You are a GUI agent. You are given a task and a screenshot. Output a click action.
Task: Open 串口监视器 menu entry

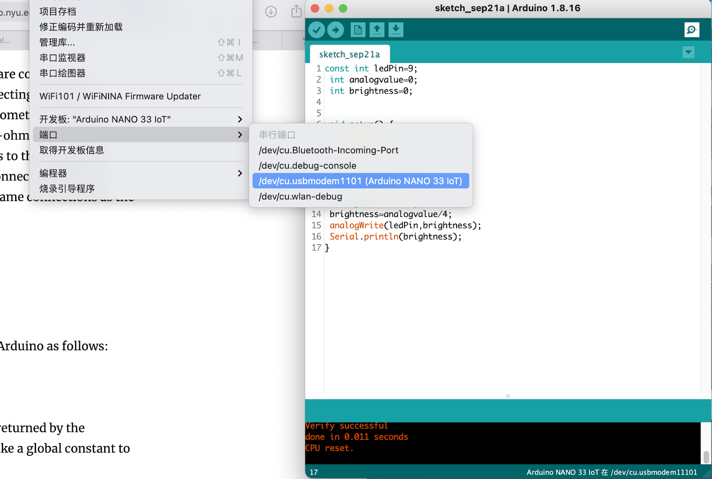point(141,58)
